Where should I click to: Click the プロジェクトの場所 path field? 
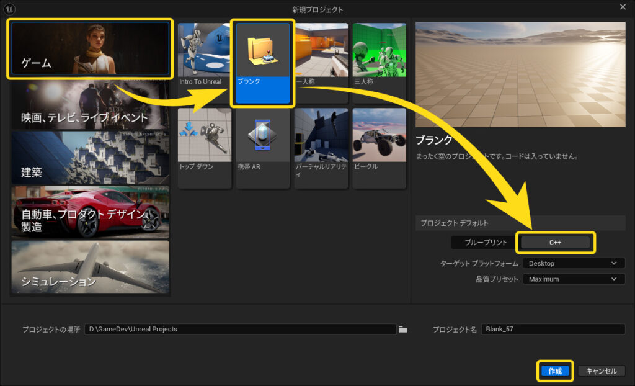click(x=240, y=330)
